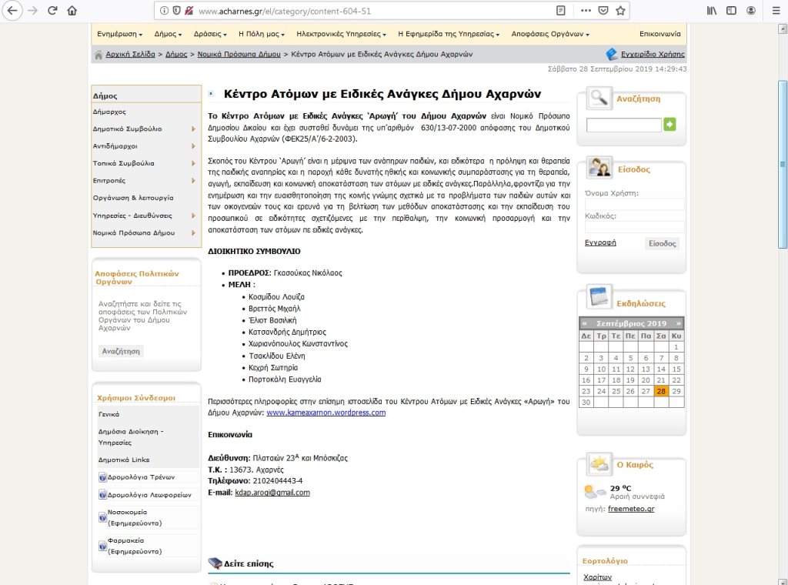Bookmark this page with the star icon
788x585 pixels.
(x=621, y=11)
